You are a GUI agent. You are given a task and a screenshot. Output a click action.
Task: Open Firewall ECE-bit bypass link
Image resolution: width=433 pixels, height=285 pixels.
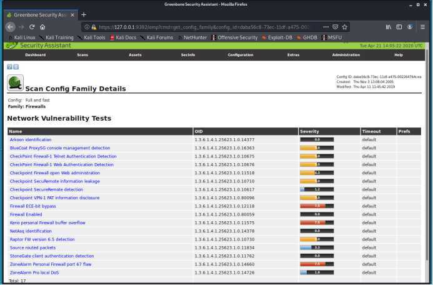33,206
